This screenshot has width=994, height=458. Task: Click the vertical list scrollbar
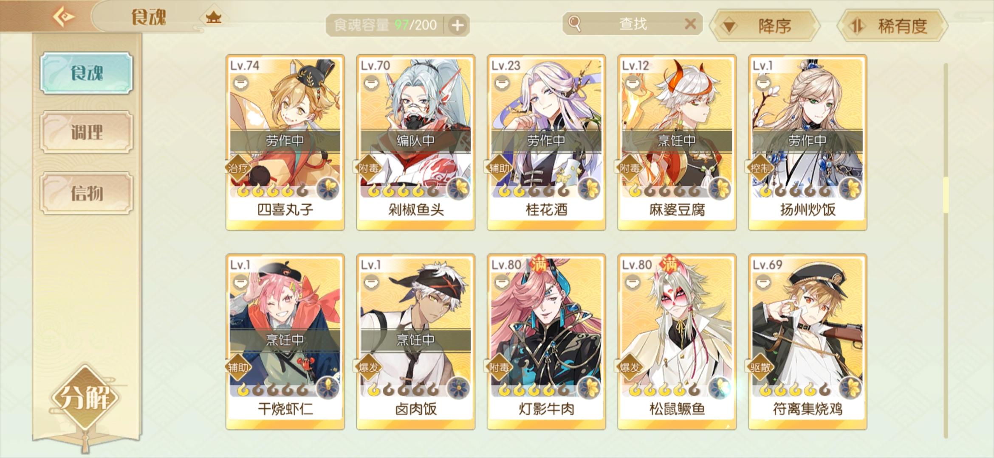946,250
